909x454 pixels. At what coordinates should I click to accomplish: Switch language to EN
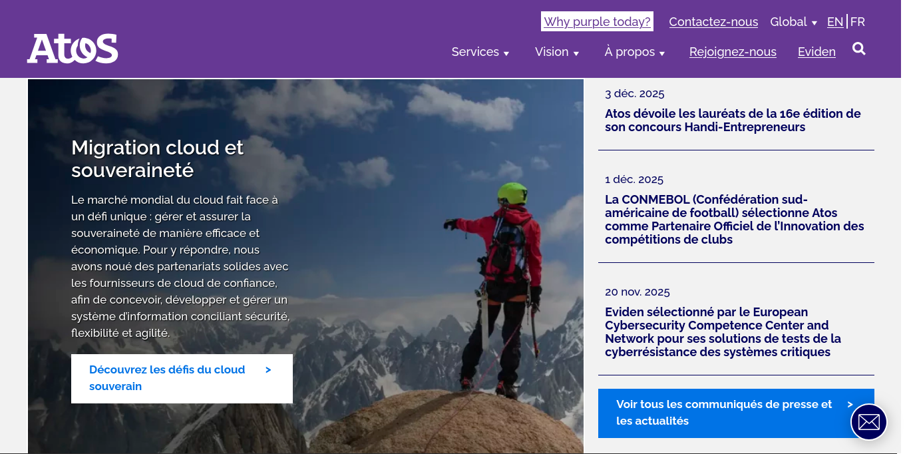pos(834,22)
